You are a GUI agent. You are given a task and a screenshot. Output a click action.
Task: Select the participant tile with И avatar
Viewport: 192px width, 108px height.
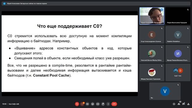tap(178, 54)
